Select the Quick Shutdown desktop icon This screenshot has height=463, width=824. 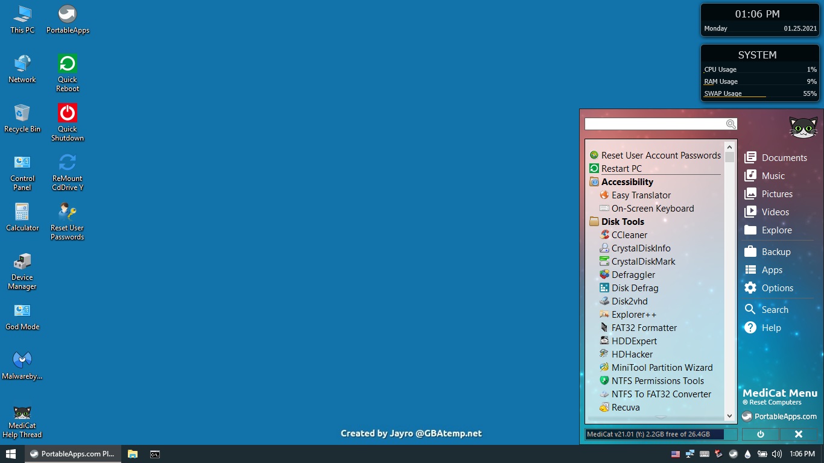coord(68,122)
